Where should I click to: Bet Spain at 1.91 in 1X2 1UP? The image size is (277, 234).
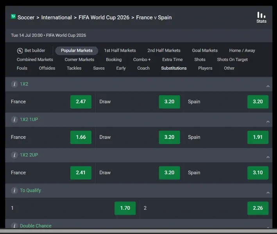coord(258,137)
